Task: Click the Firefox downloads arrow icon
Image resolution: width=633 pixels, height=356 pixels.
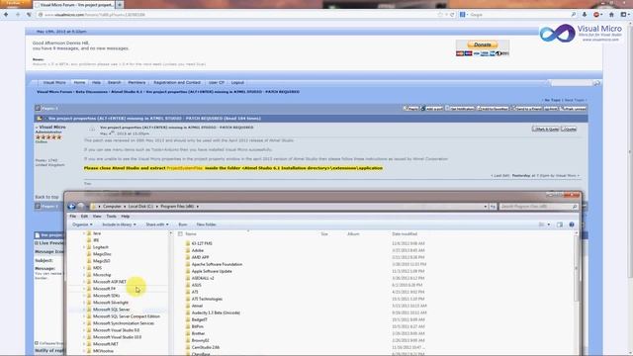Action: coord(585,15)
